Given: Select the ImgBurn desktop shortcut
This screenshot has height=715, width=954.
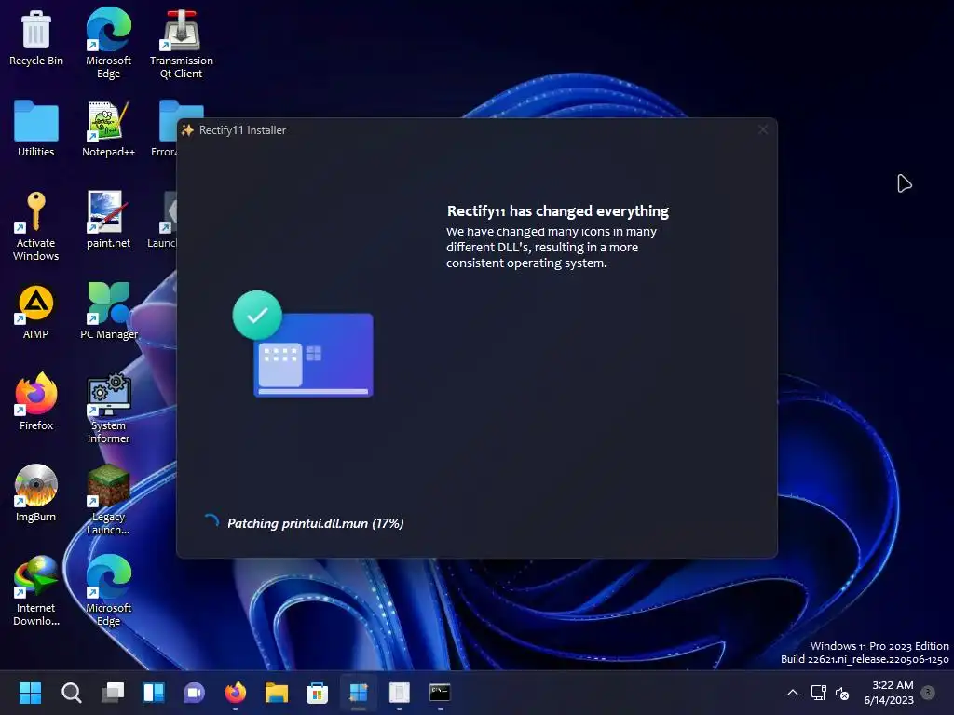Looking at the screenshot, I should [x=36, y=493].
